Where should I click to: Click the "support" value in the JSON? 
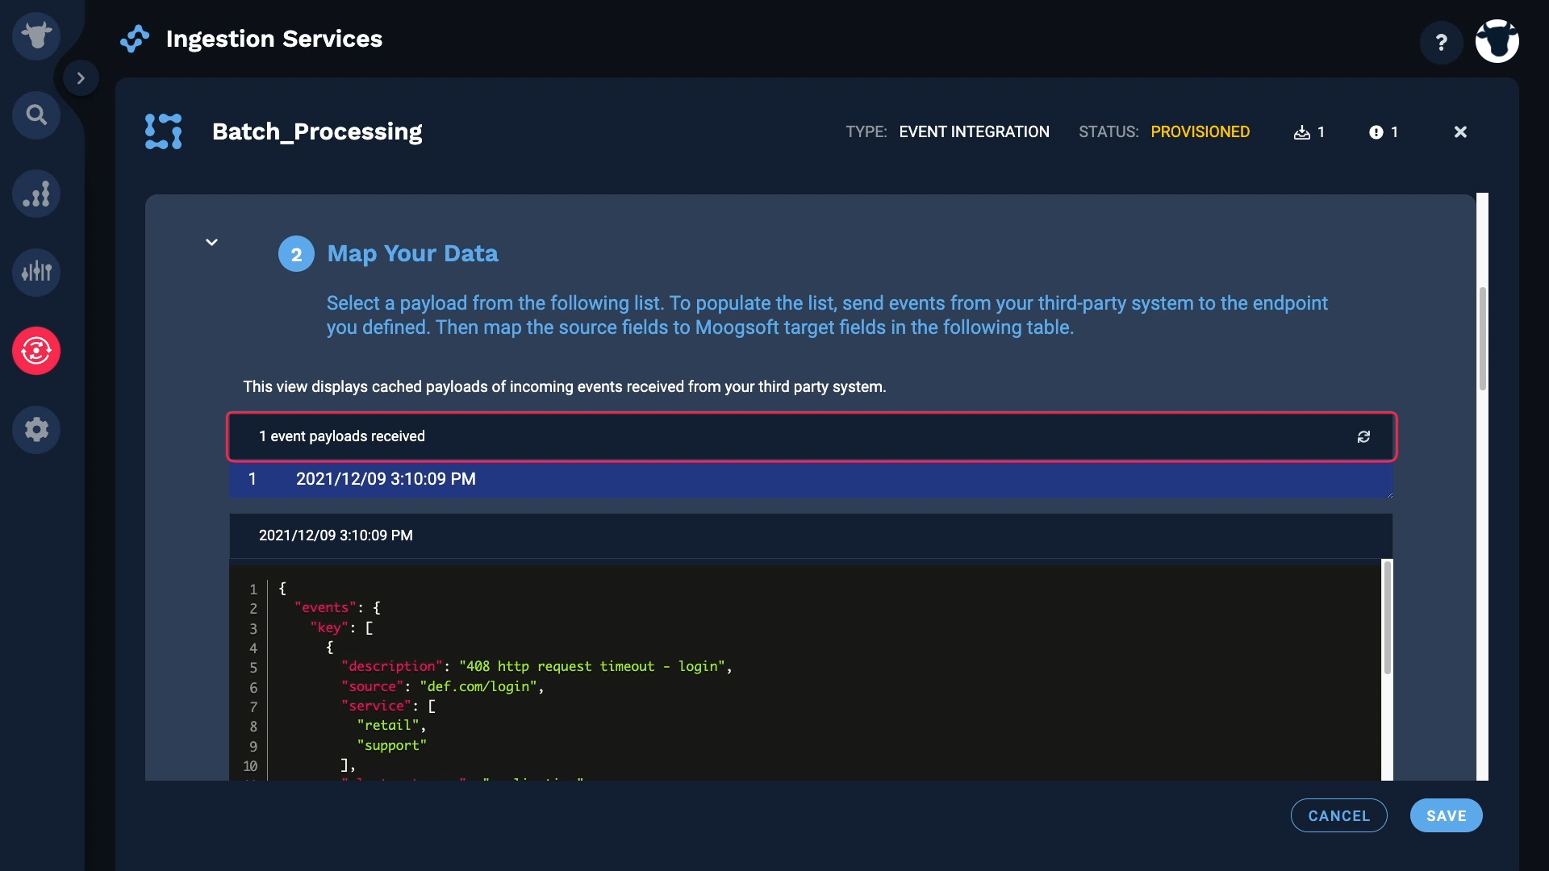point(391,745)
